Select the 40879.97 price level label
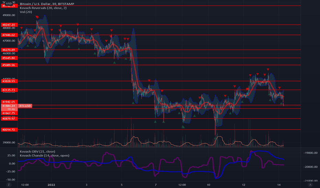Screen dimensions: 320x188 (9, 119)
